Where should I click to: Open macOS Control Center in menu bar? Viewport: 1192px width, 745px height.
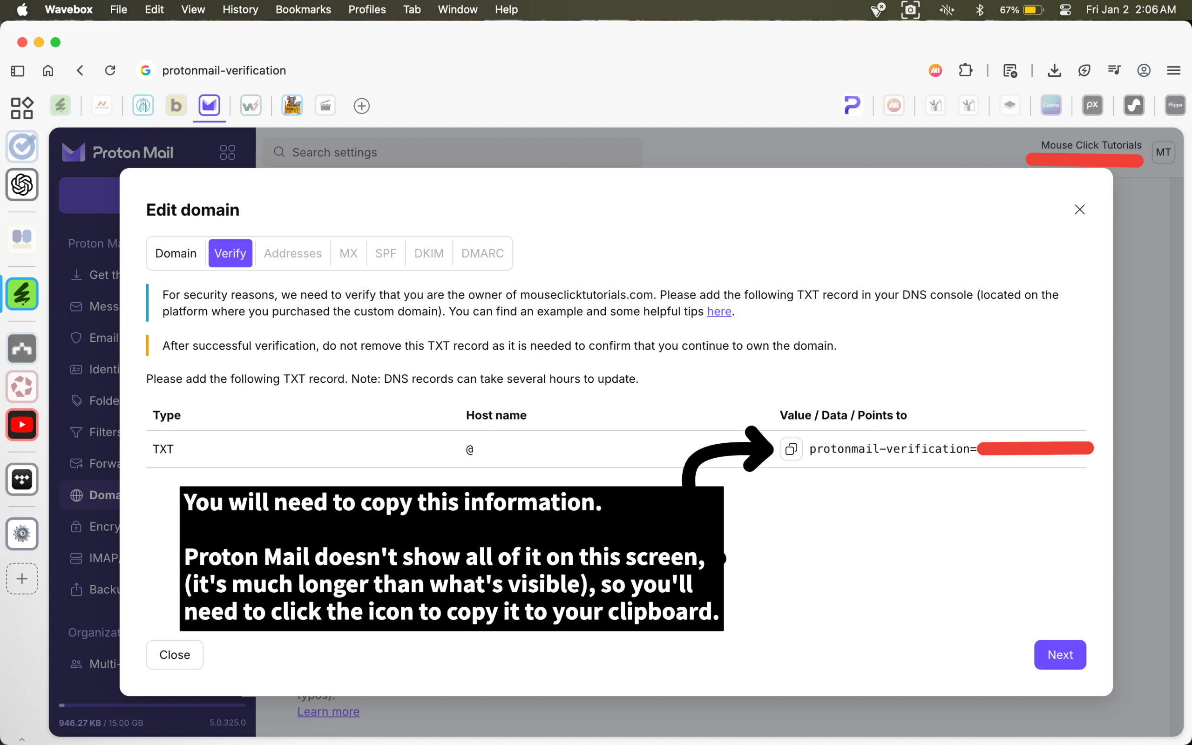pos(1065,9)
